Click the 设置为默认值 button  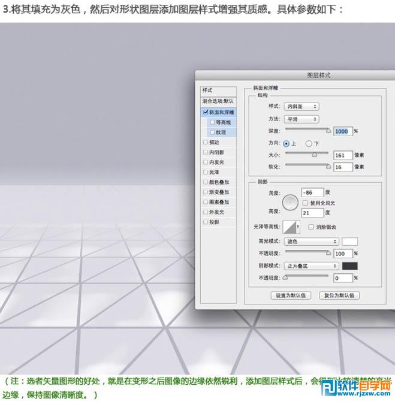[x=291, y=296]
